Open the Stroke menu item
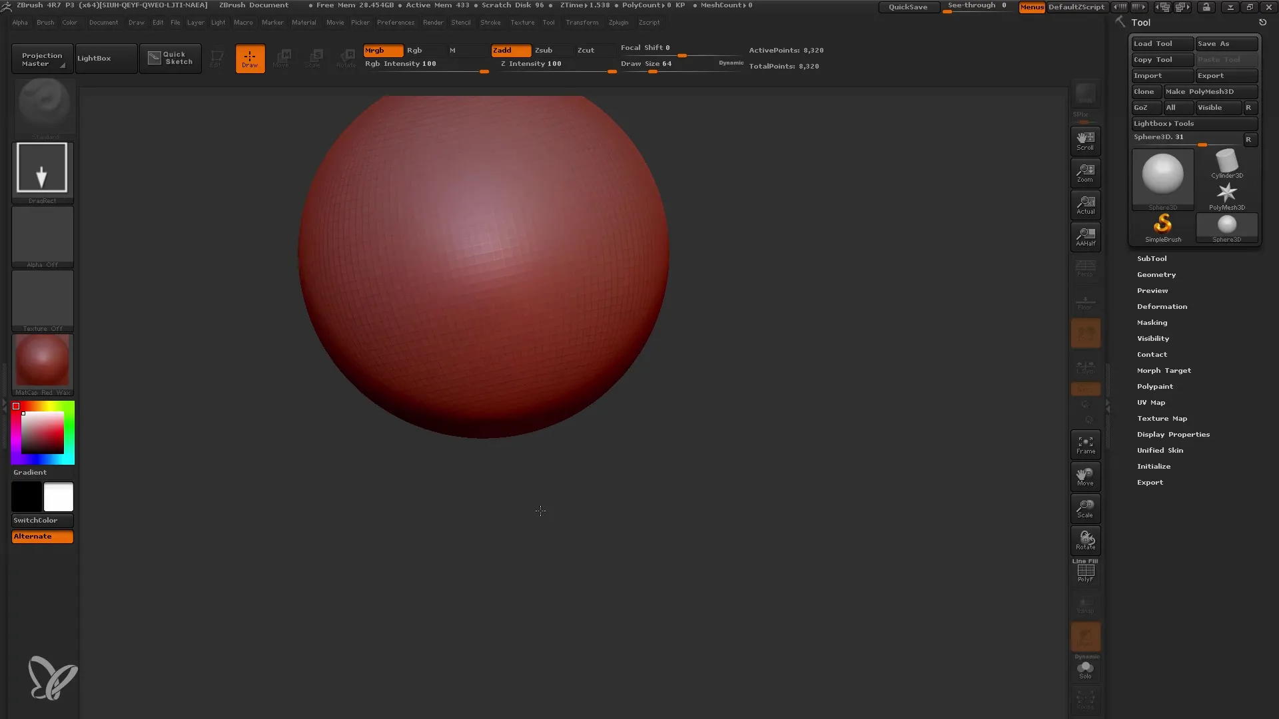The height and width of the screenshot is (719, 1279). coord(490,22)
